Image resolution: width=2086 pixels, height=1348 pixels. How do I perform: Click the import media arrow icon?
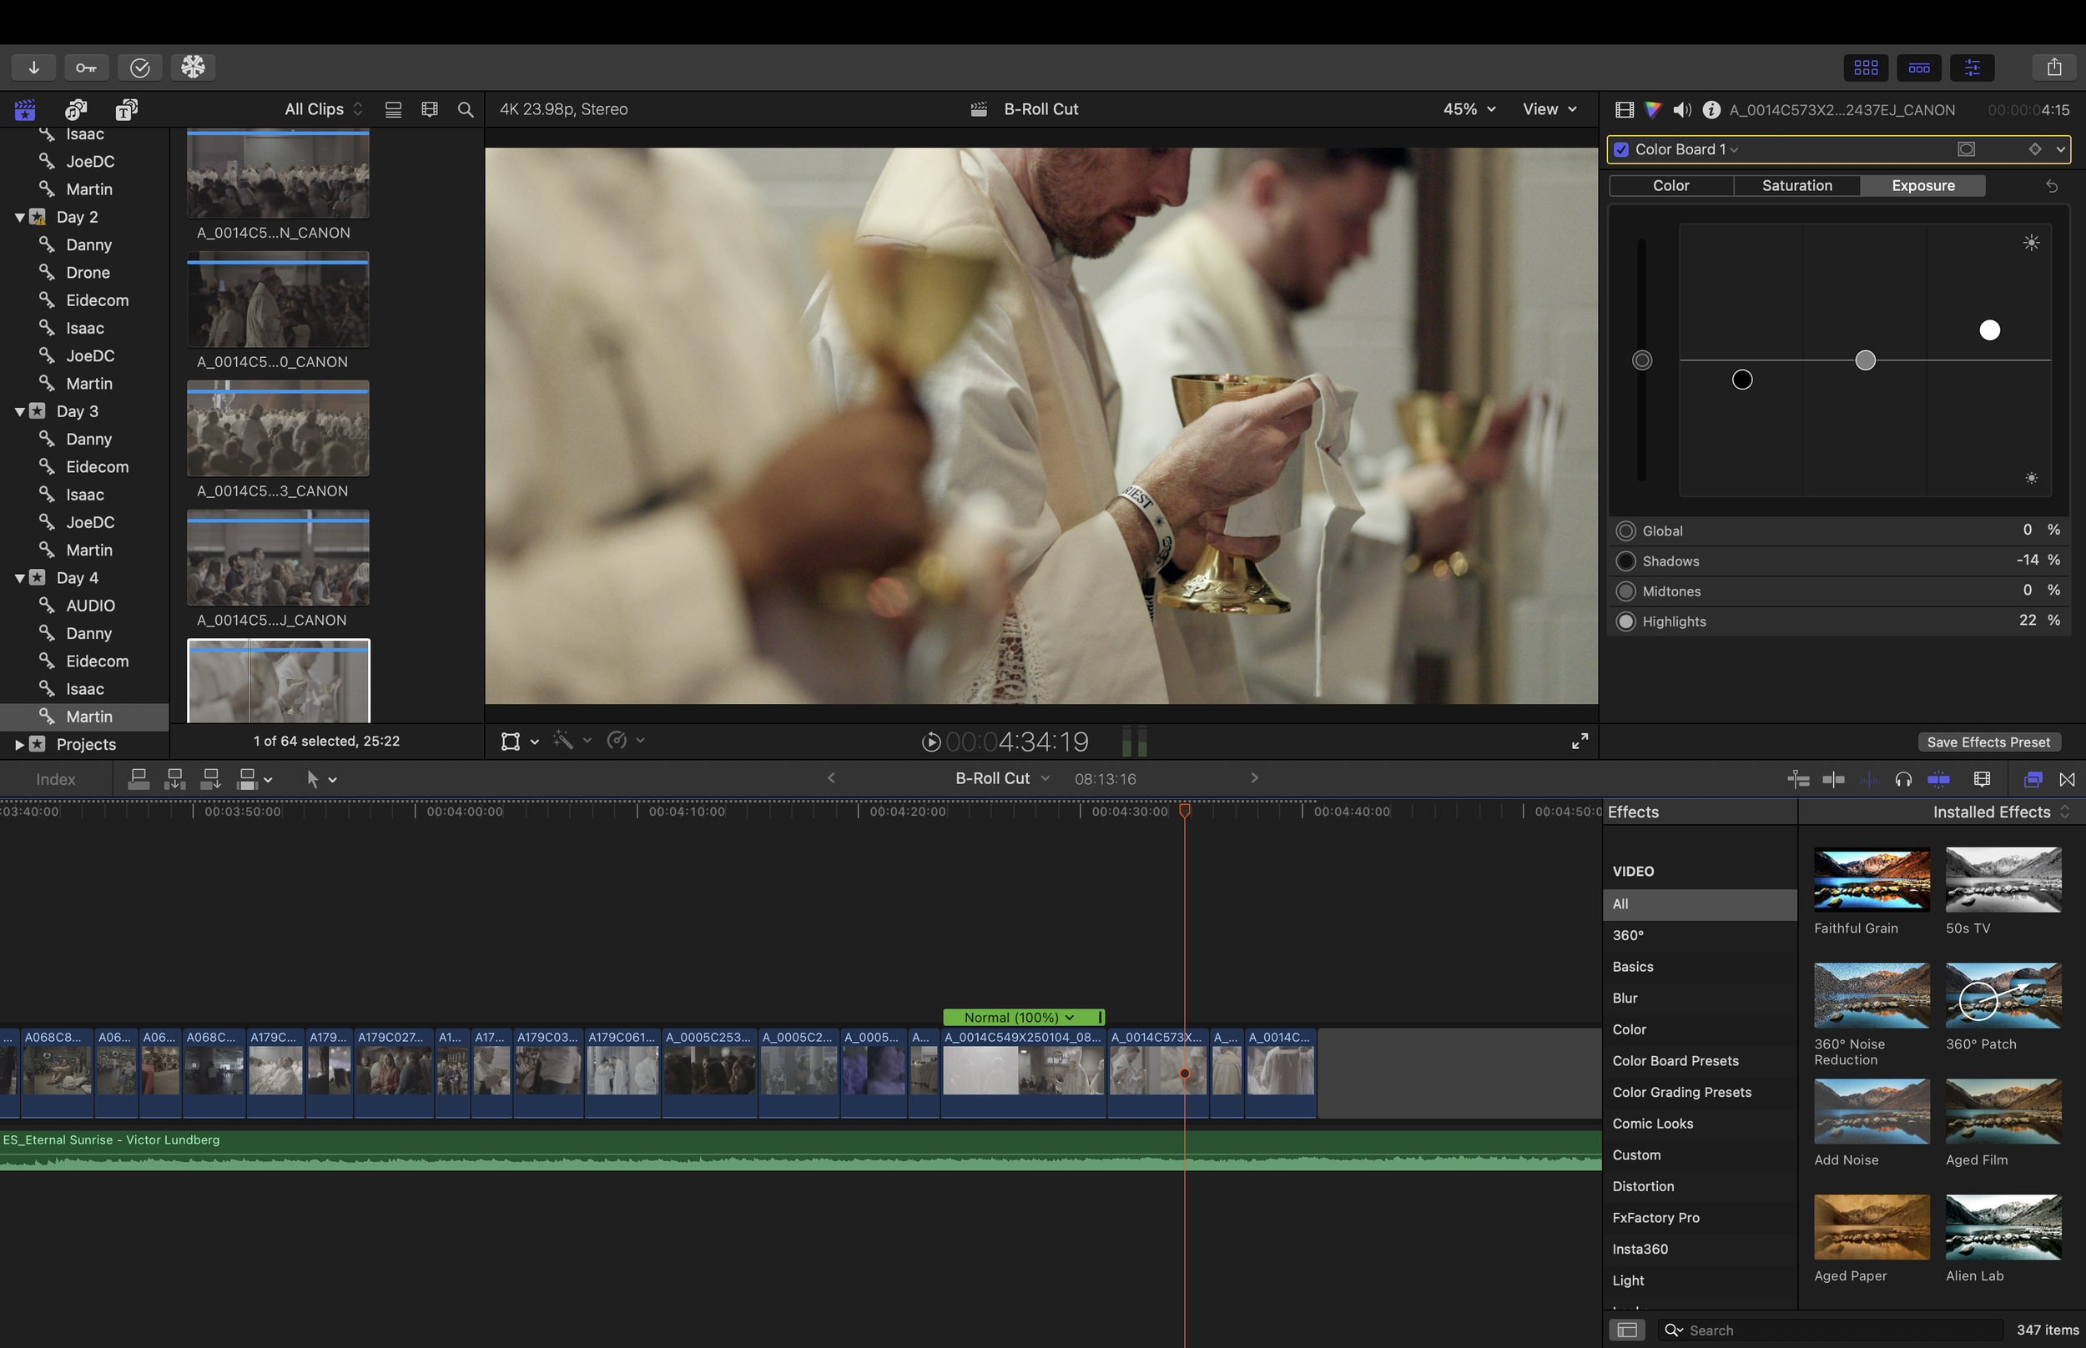tap(34, 68)
